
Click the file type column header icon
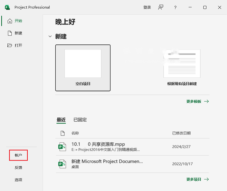coord(62,133)
